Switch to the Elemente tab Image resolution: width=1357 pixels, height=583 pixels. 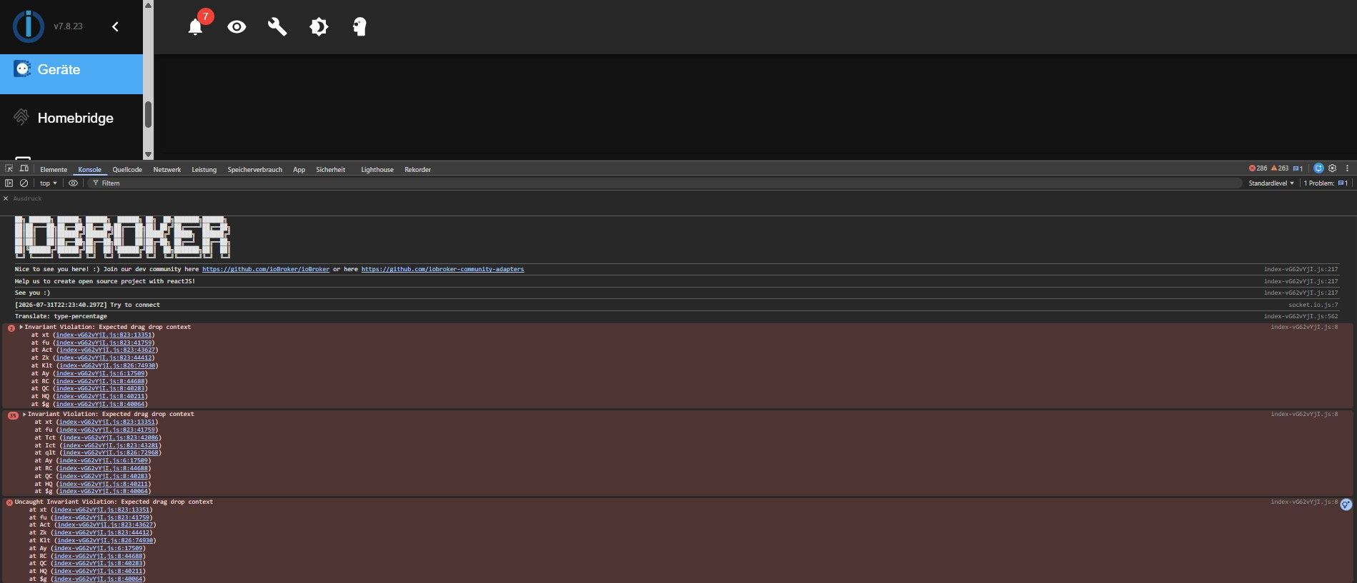tap(54, 170)
